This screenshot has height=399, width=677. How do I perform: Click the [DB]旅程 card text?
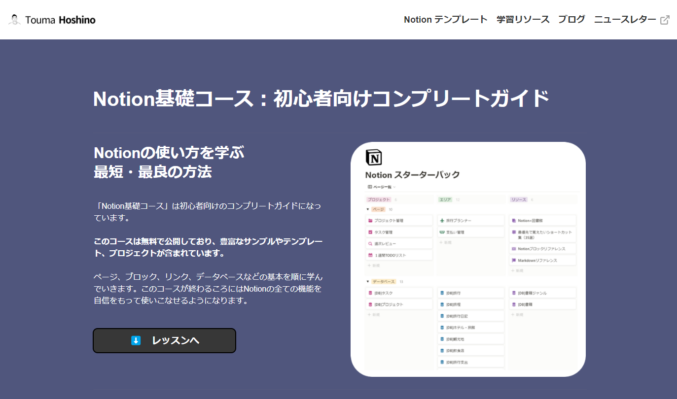[x=453, y=304]
